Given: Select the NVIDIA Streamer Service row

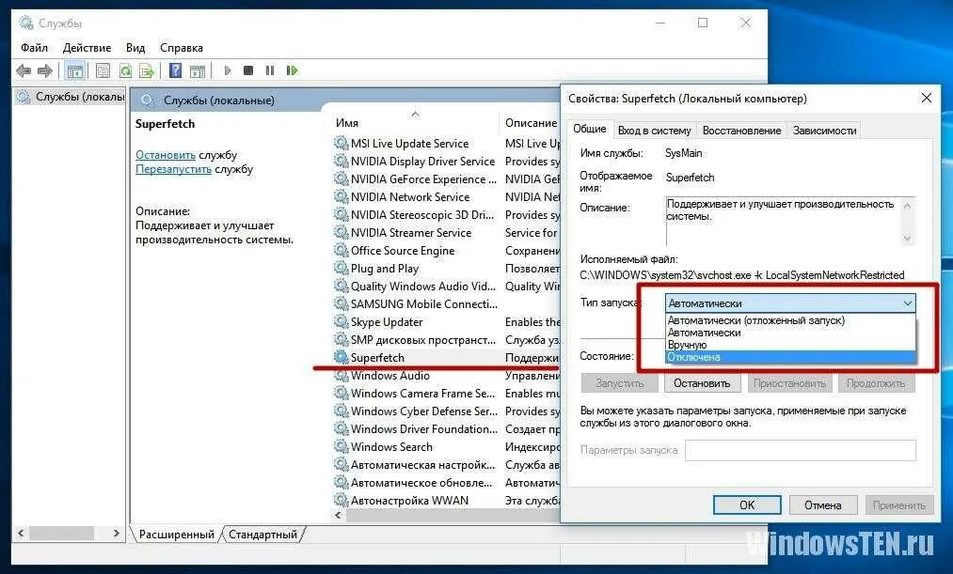Looking at the screenshot, I should pos(446,233).
